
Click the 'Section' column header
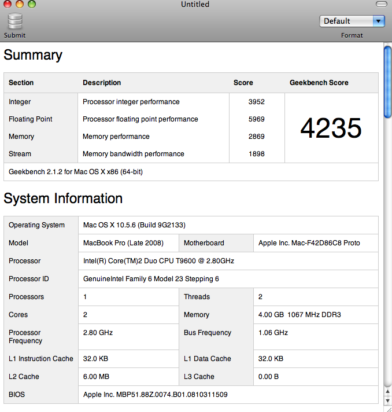(21, 83)
